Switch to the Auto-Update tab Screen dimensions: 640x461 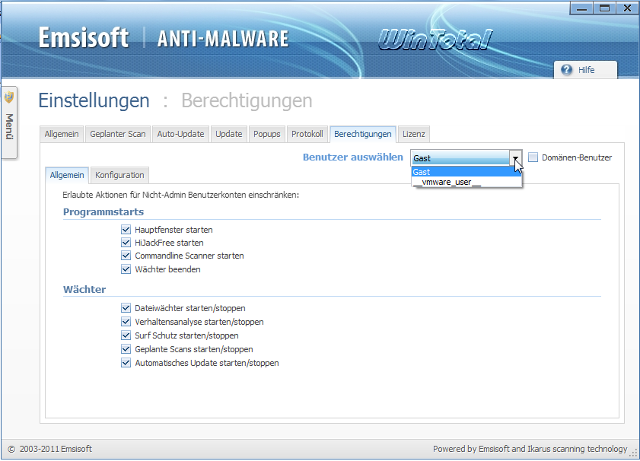click(x=180, y=134)
